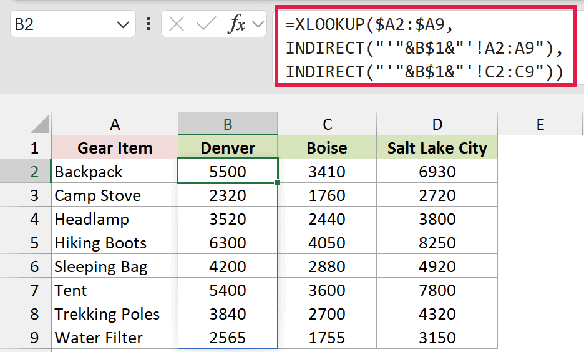Click Salt Lake City value 6930
Screen dimensions: 584x352
click(x=437, y=172)
